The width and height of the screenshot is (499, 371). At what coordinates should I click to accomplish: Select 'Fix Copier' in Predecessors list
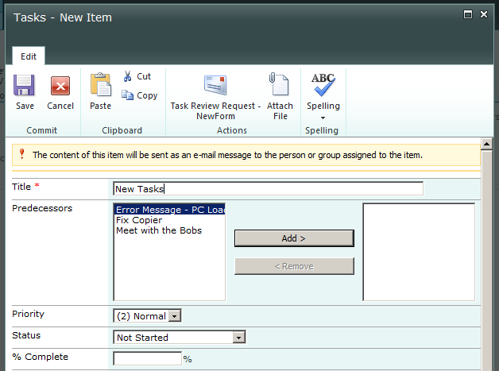point(139,220)
